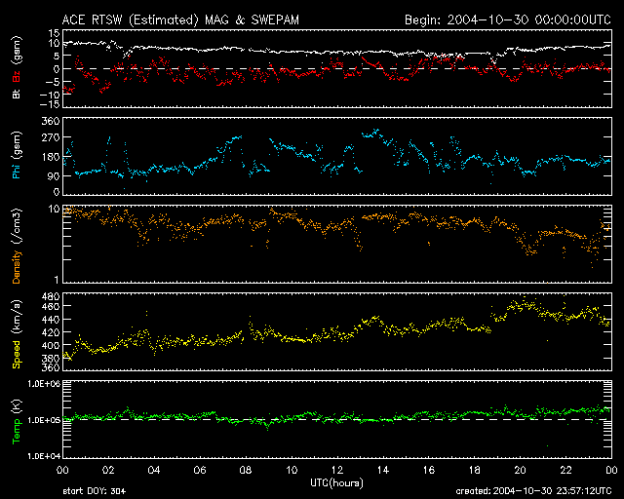The width and height of the screenshot is (624, 499).
Task: Click the UTC(hours) x-axis label
Action: click(x=334, y=482)
